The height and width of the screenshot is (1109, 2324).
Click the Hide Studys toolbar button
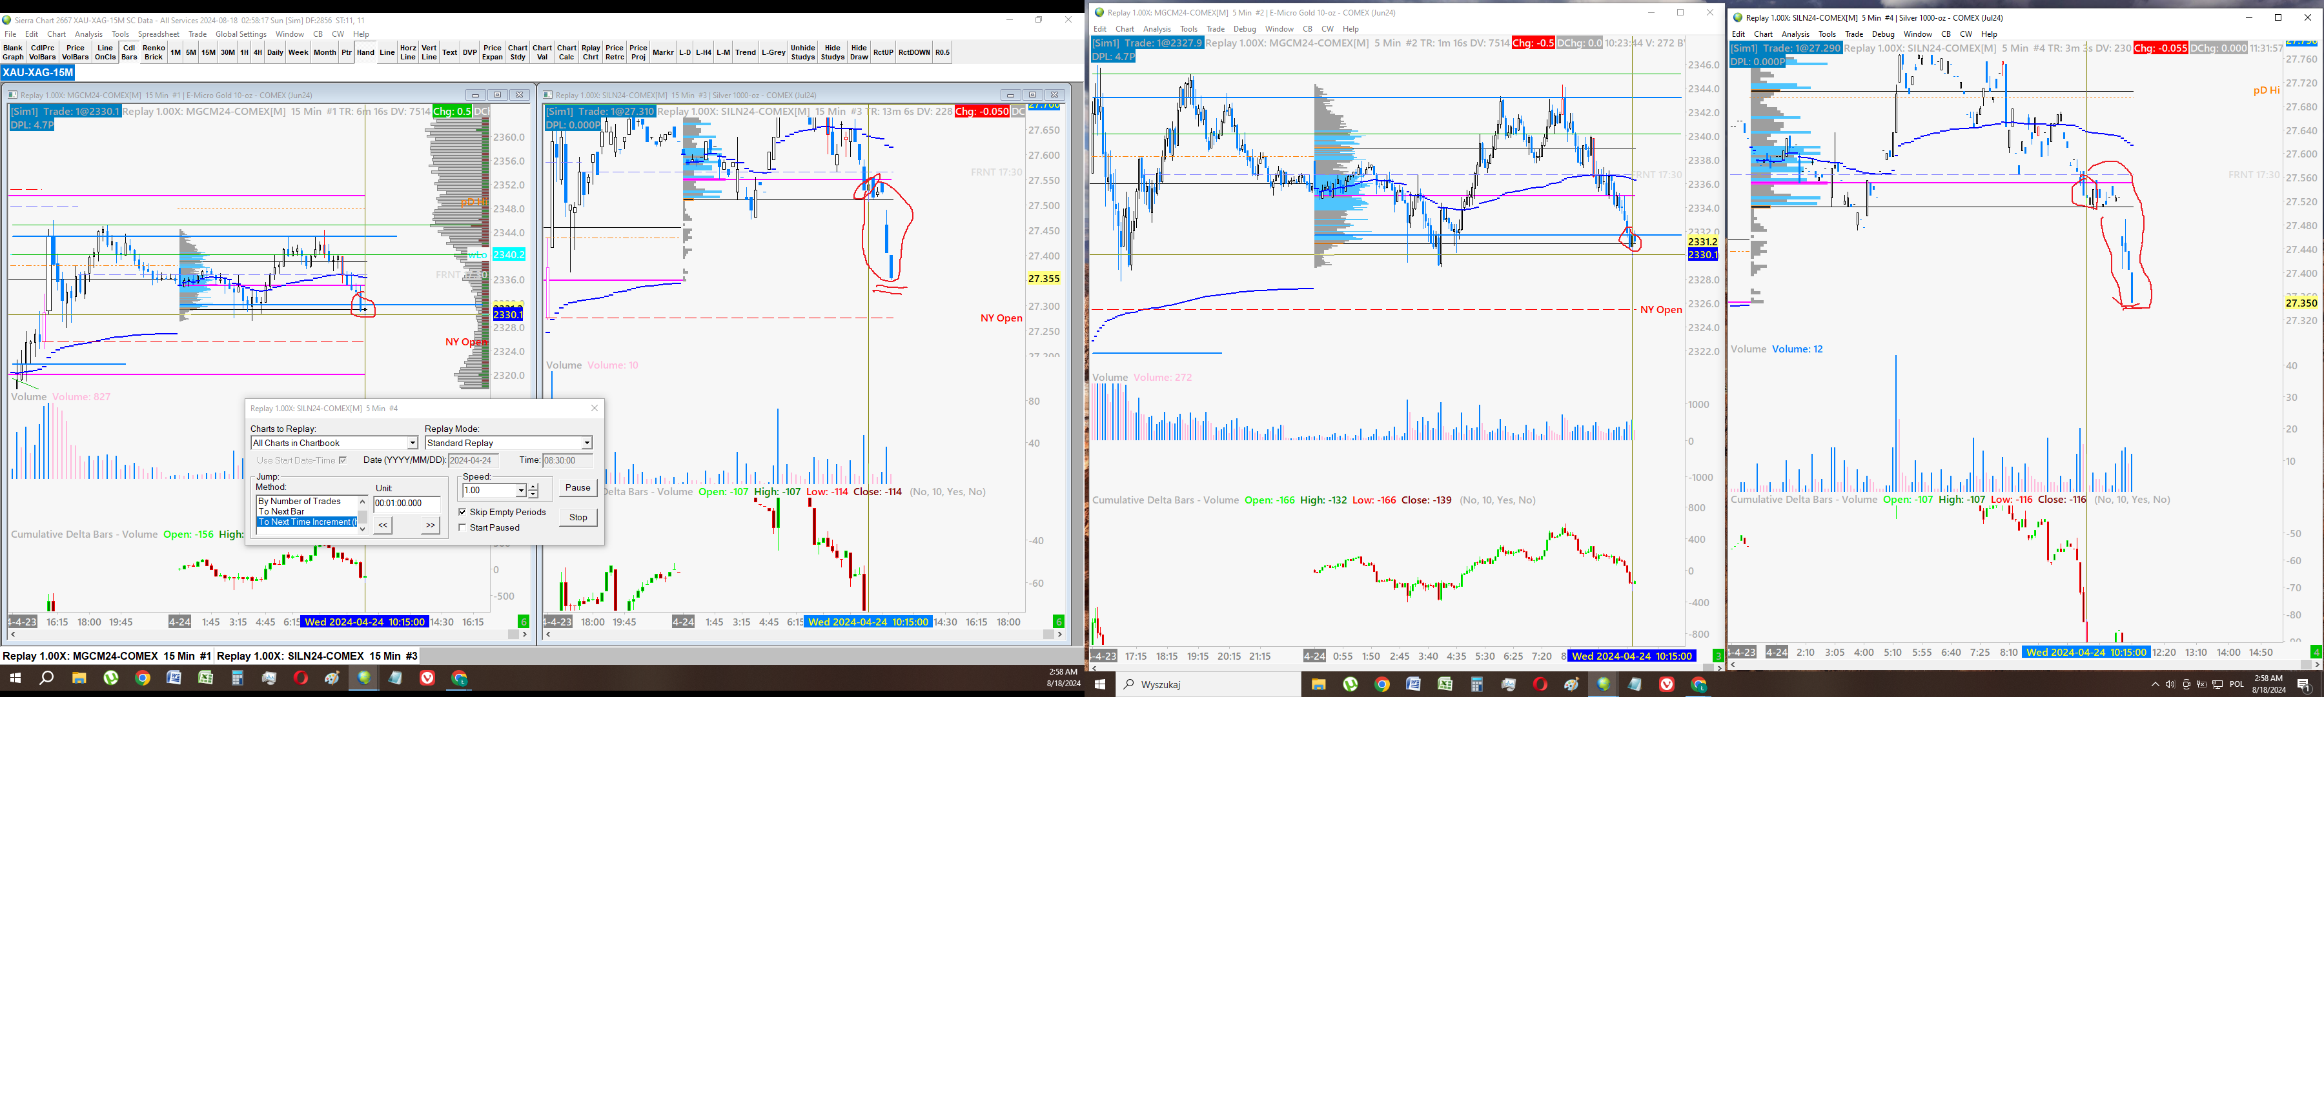(832, 52)
